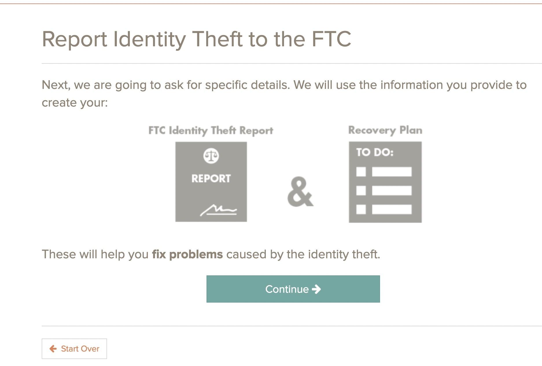Click Start Over to restart the process

click(x=74, y=349)
